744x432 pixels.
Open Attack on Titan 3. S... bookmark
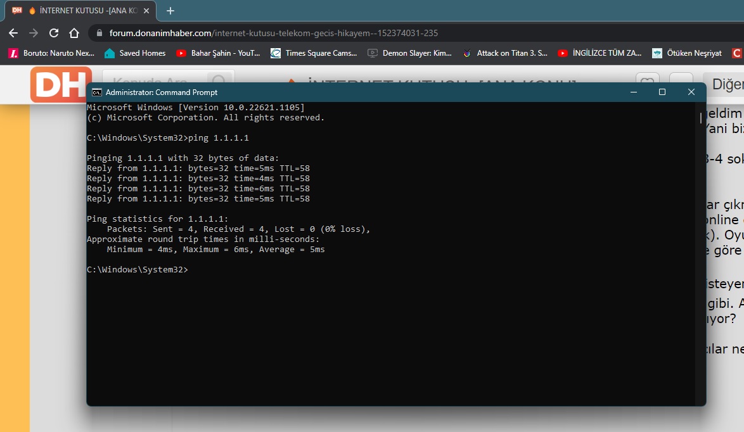pos(505,53)
